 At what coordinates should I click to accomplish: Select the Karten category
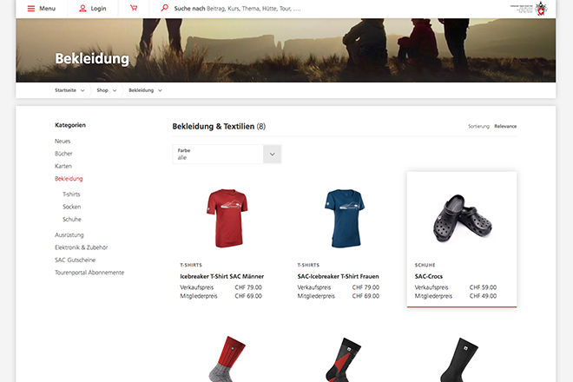coord(63,166)
